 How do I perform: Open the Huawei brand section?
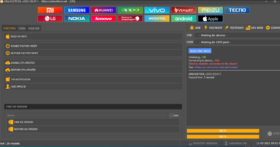[x=104, y=10]
